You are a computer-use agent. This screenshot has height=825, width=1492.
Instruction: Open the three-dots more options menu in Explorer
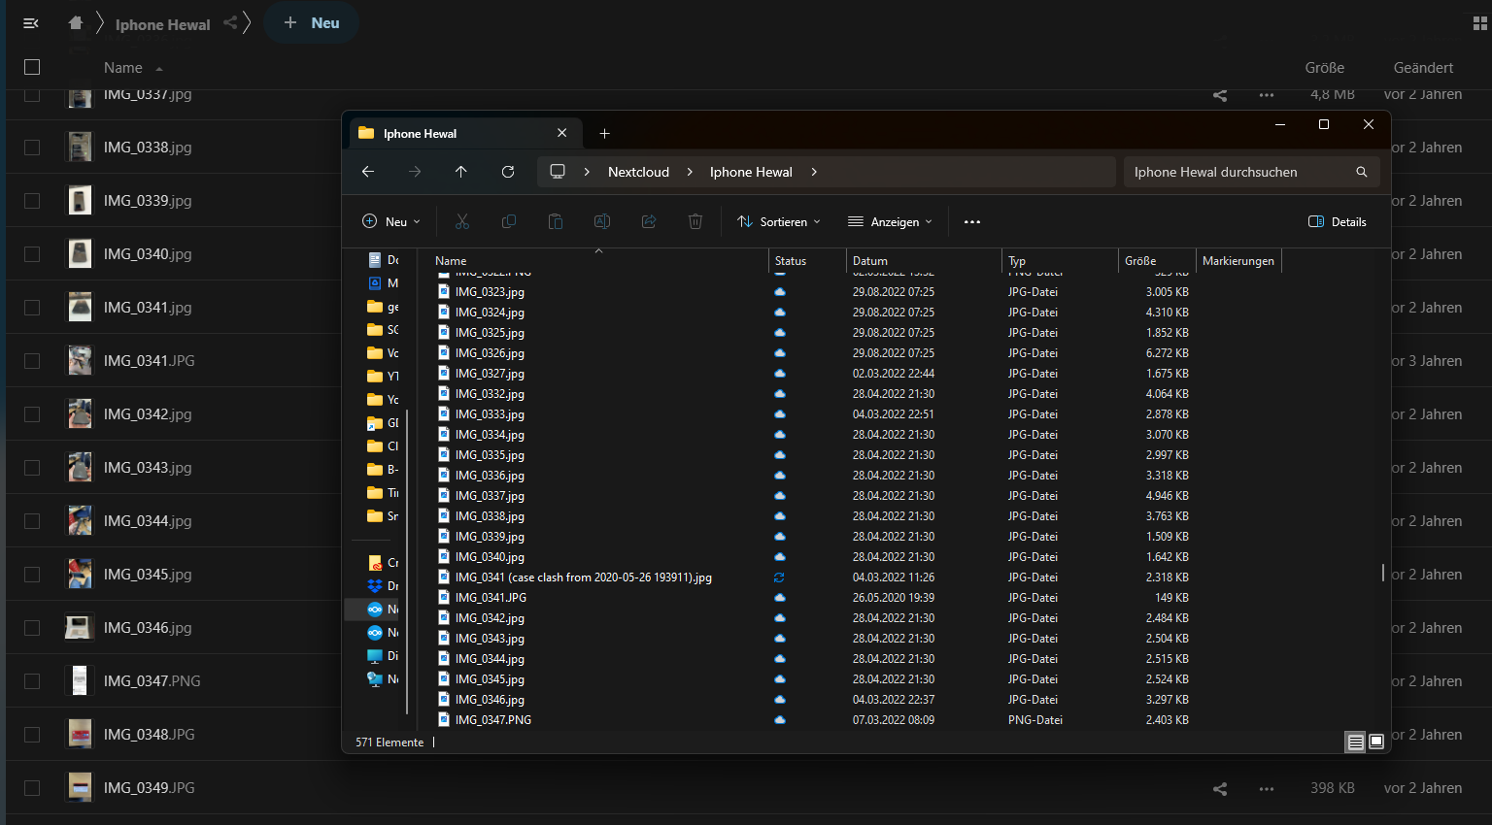971,221
